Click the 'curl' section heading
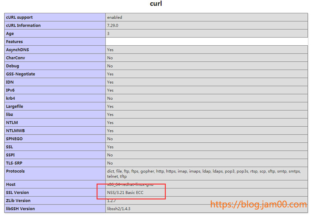Screen dimensions: 314x215 click(x=156, y=4)
